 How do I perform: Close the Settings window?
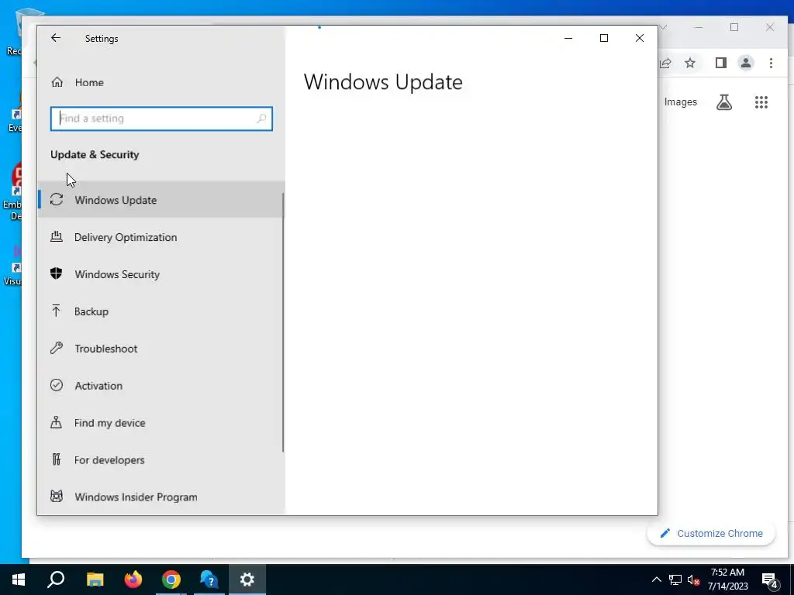tap(640, 38)
